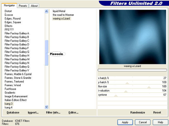Select Image Enhancement category
The width and height of the screenshot is (169, 126).
tap(16, 96)
